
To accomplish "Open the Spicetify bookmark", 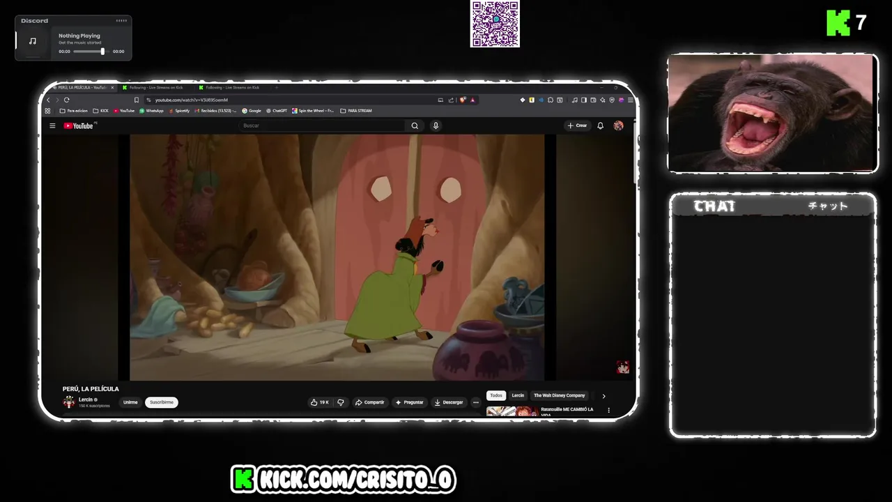I will click(178, 111).
